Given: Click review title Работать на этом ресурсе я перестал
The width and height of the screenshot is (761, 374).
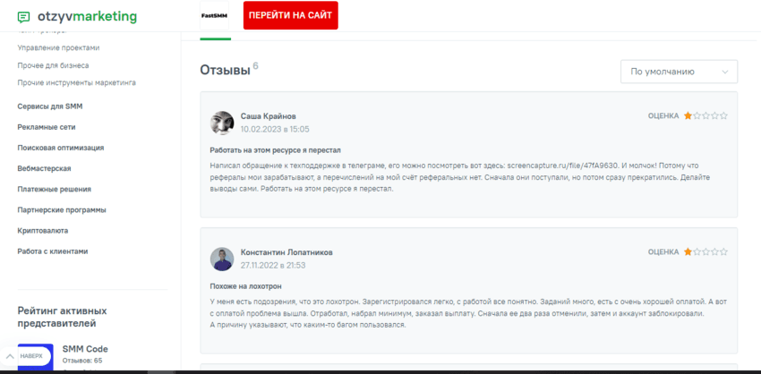Looking at the screenshot, I should (x=275, y=150).
